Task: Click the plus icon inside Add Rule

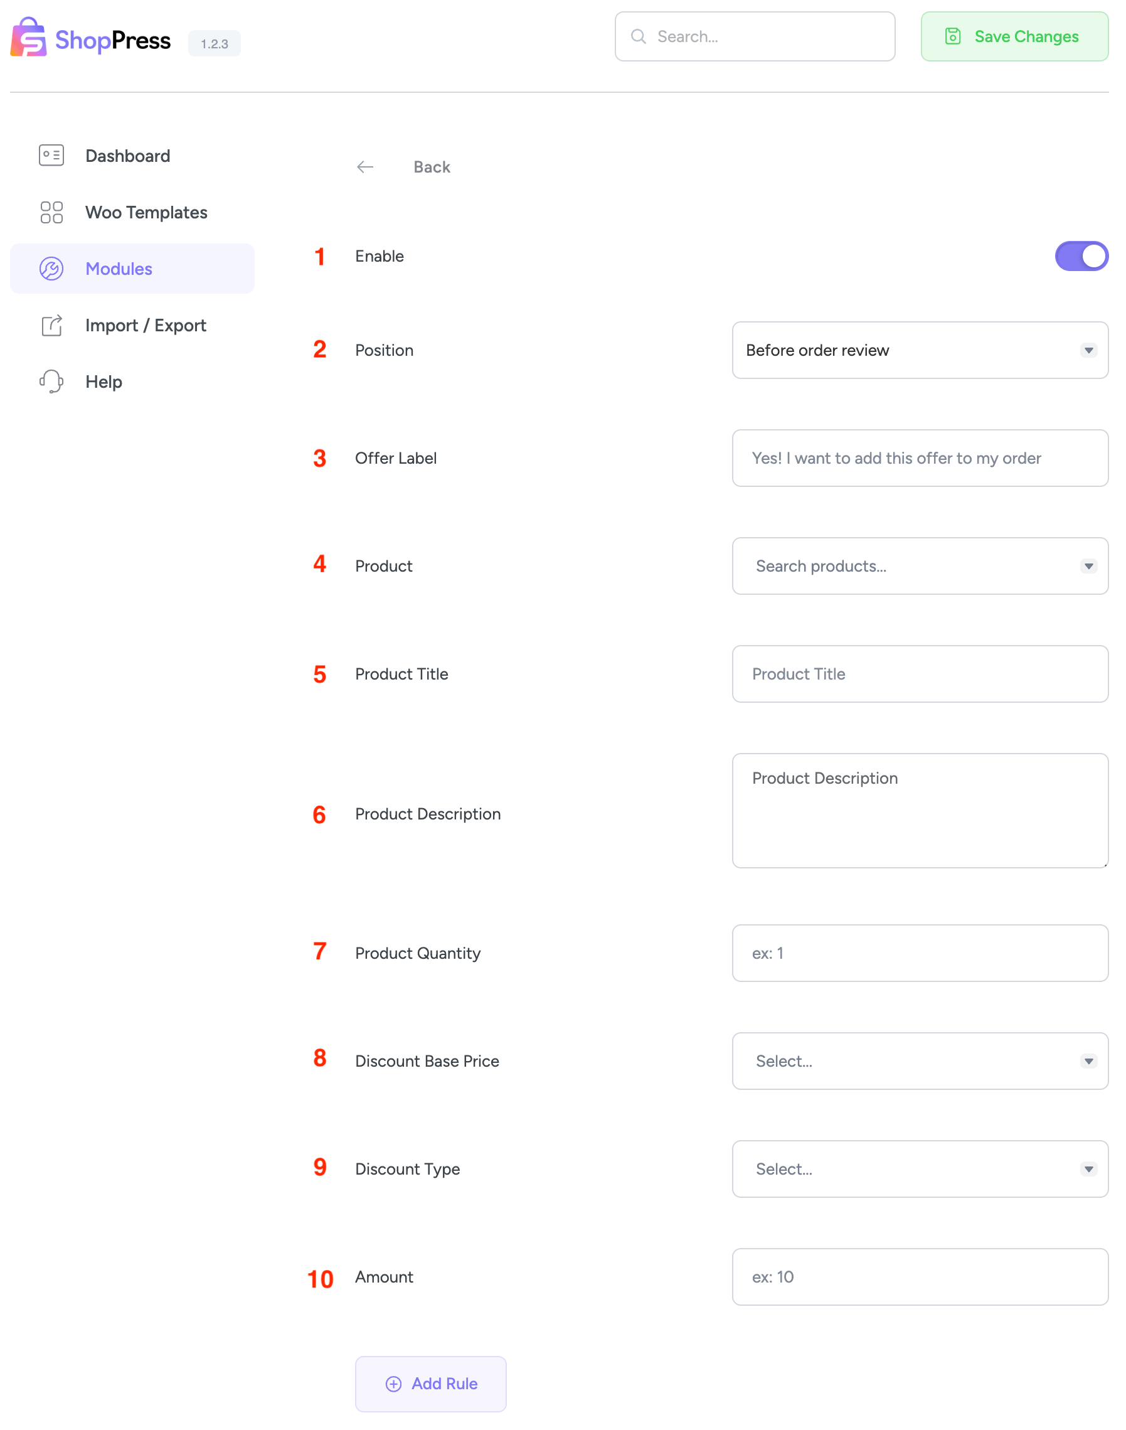Action: click(393, 1384)
